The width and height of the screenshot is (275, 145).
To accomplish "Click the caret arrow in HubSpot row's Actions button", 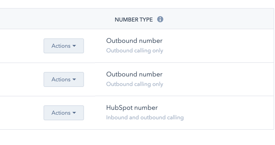I will (74, 113).
